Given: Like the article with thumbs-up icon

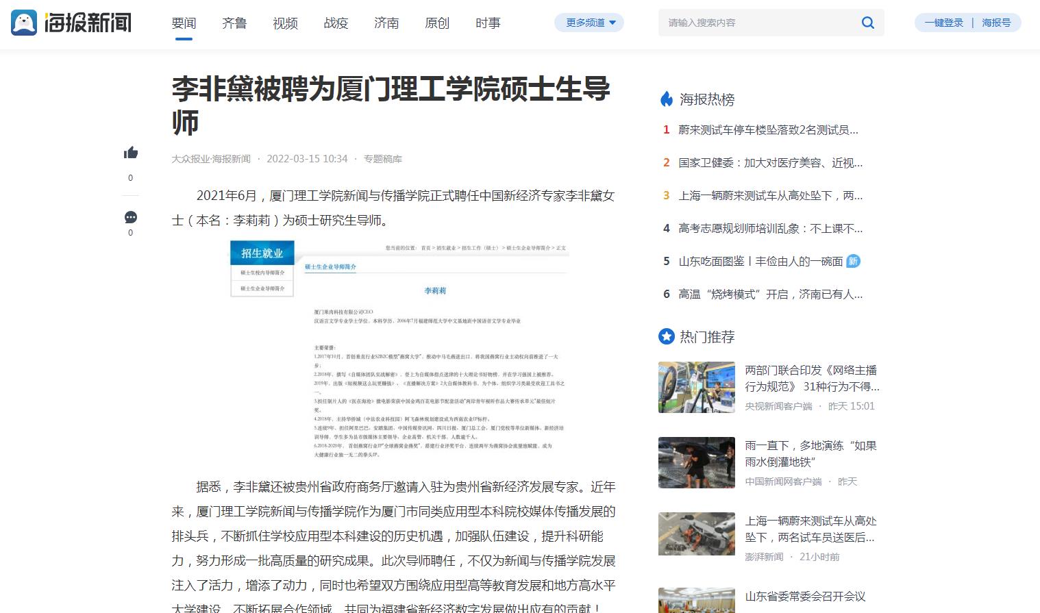Looking at the screenshot, I should (131, 153).
